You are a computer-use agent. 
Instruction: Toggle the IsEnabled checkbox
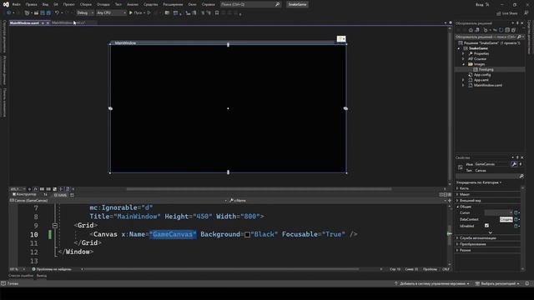486,226
